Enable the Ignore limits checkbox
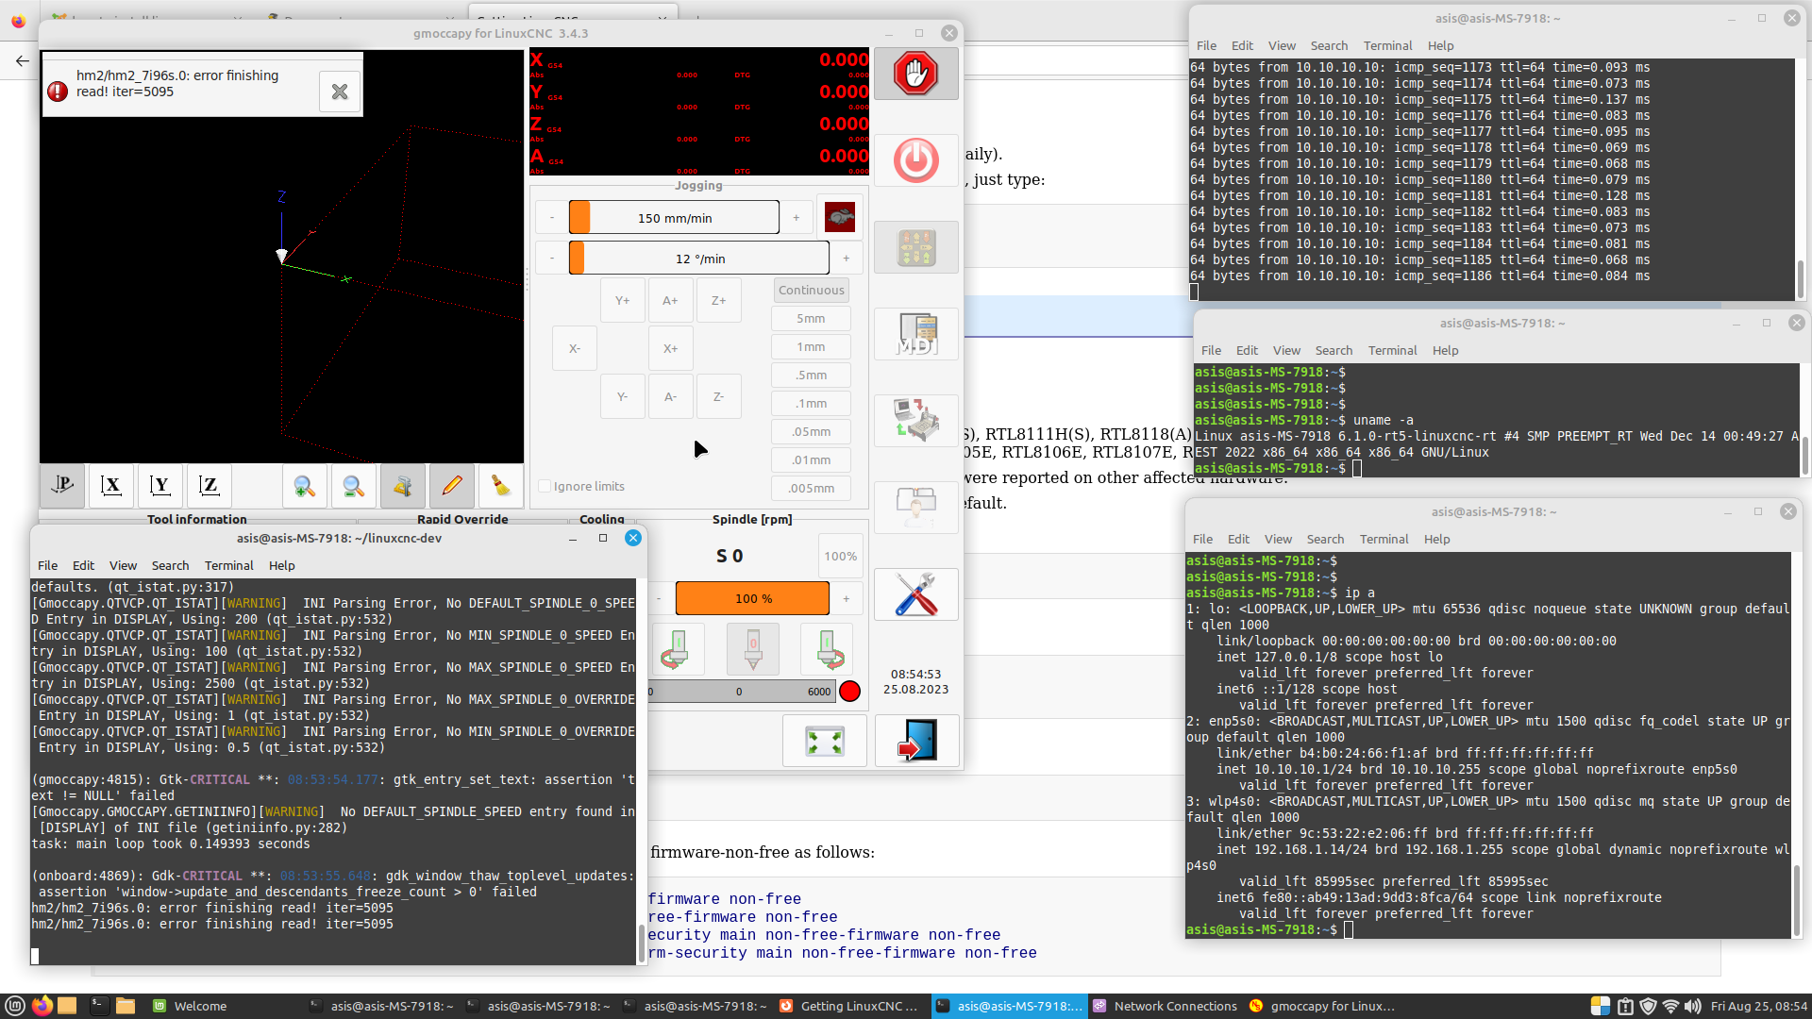The width and height of the screenshot is (1812, 1019). point(545,487)
